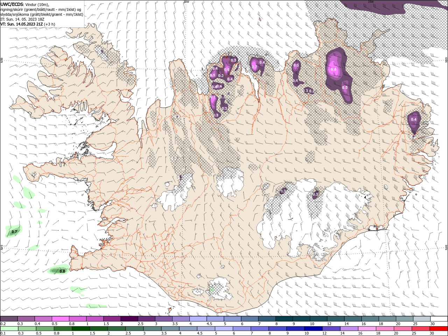
Task: Click the 0.8 snow value in the large northeast purple area
Action: pos(333,69)
